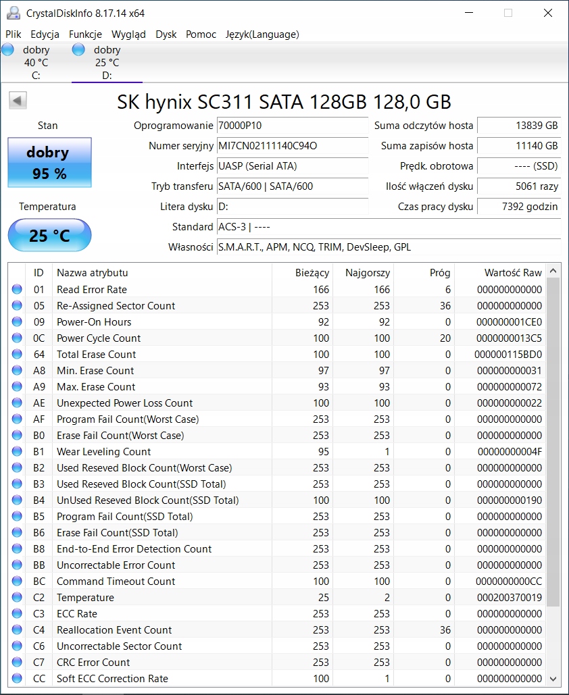Click status orb for Read Error Rate
569x695 pixels.
(17, 290)
